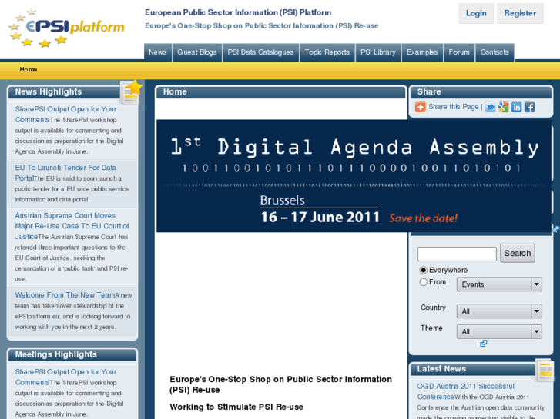The height and width of the screenshot is (419, 560).
Task: Share page on Facebook icon
Action: click(x=530, y=108)
